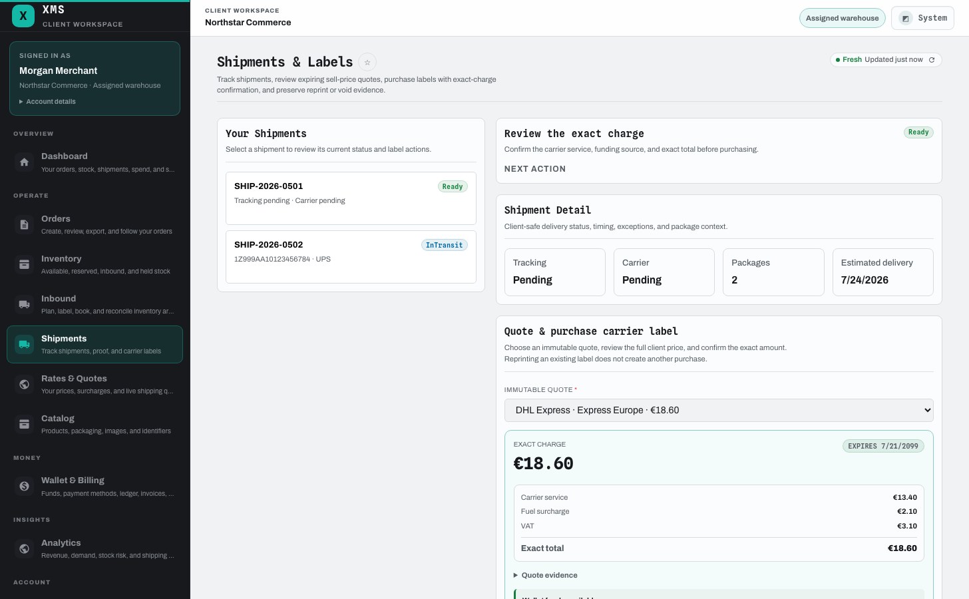Click VAT €3.10 row
The height and width of the screenshot is (599, 969).
tap(719, 526)
